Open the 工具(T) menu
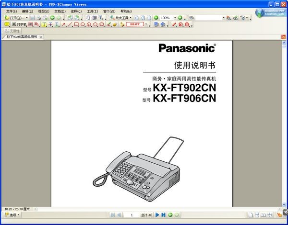Viewport: 288px width, 225px height. click(92, 11)
